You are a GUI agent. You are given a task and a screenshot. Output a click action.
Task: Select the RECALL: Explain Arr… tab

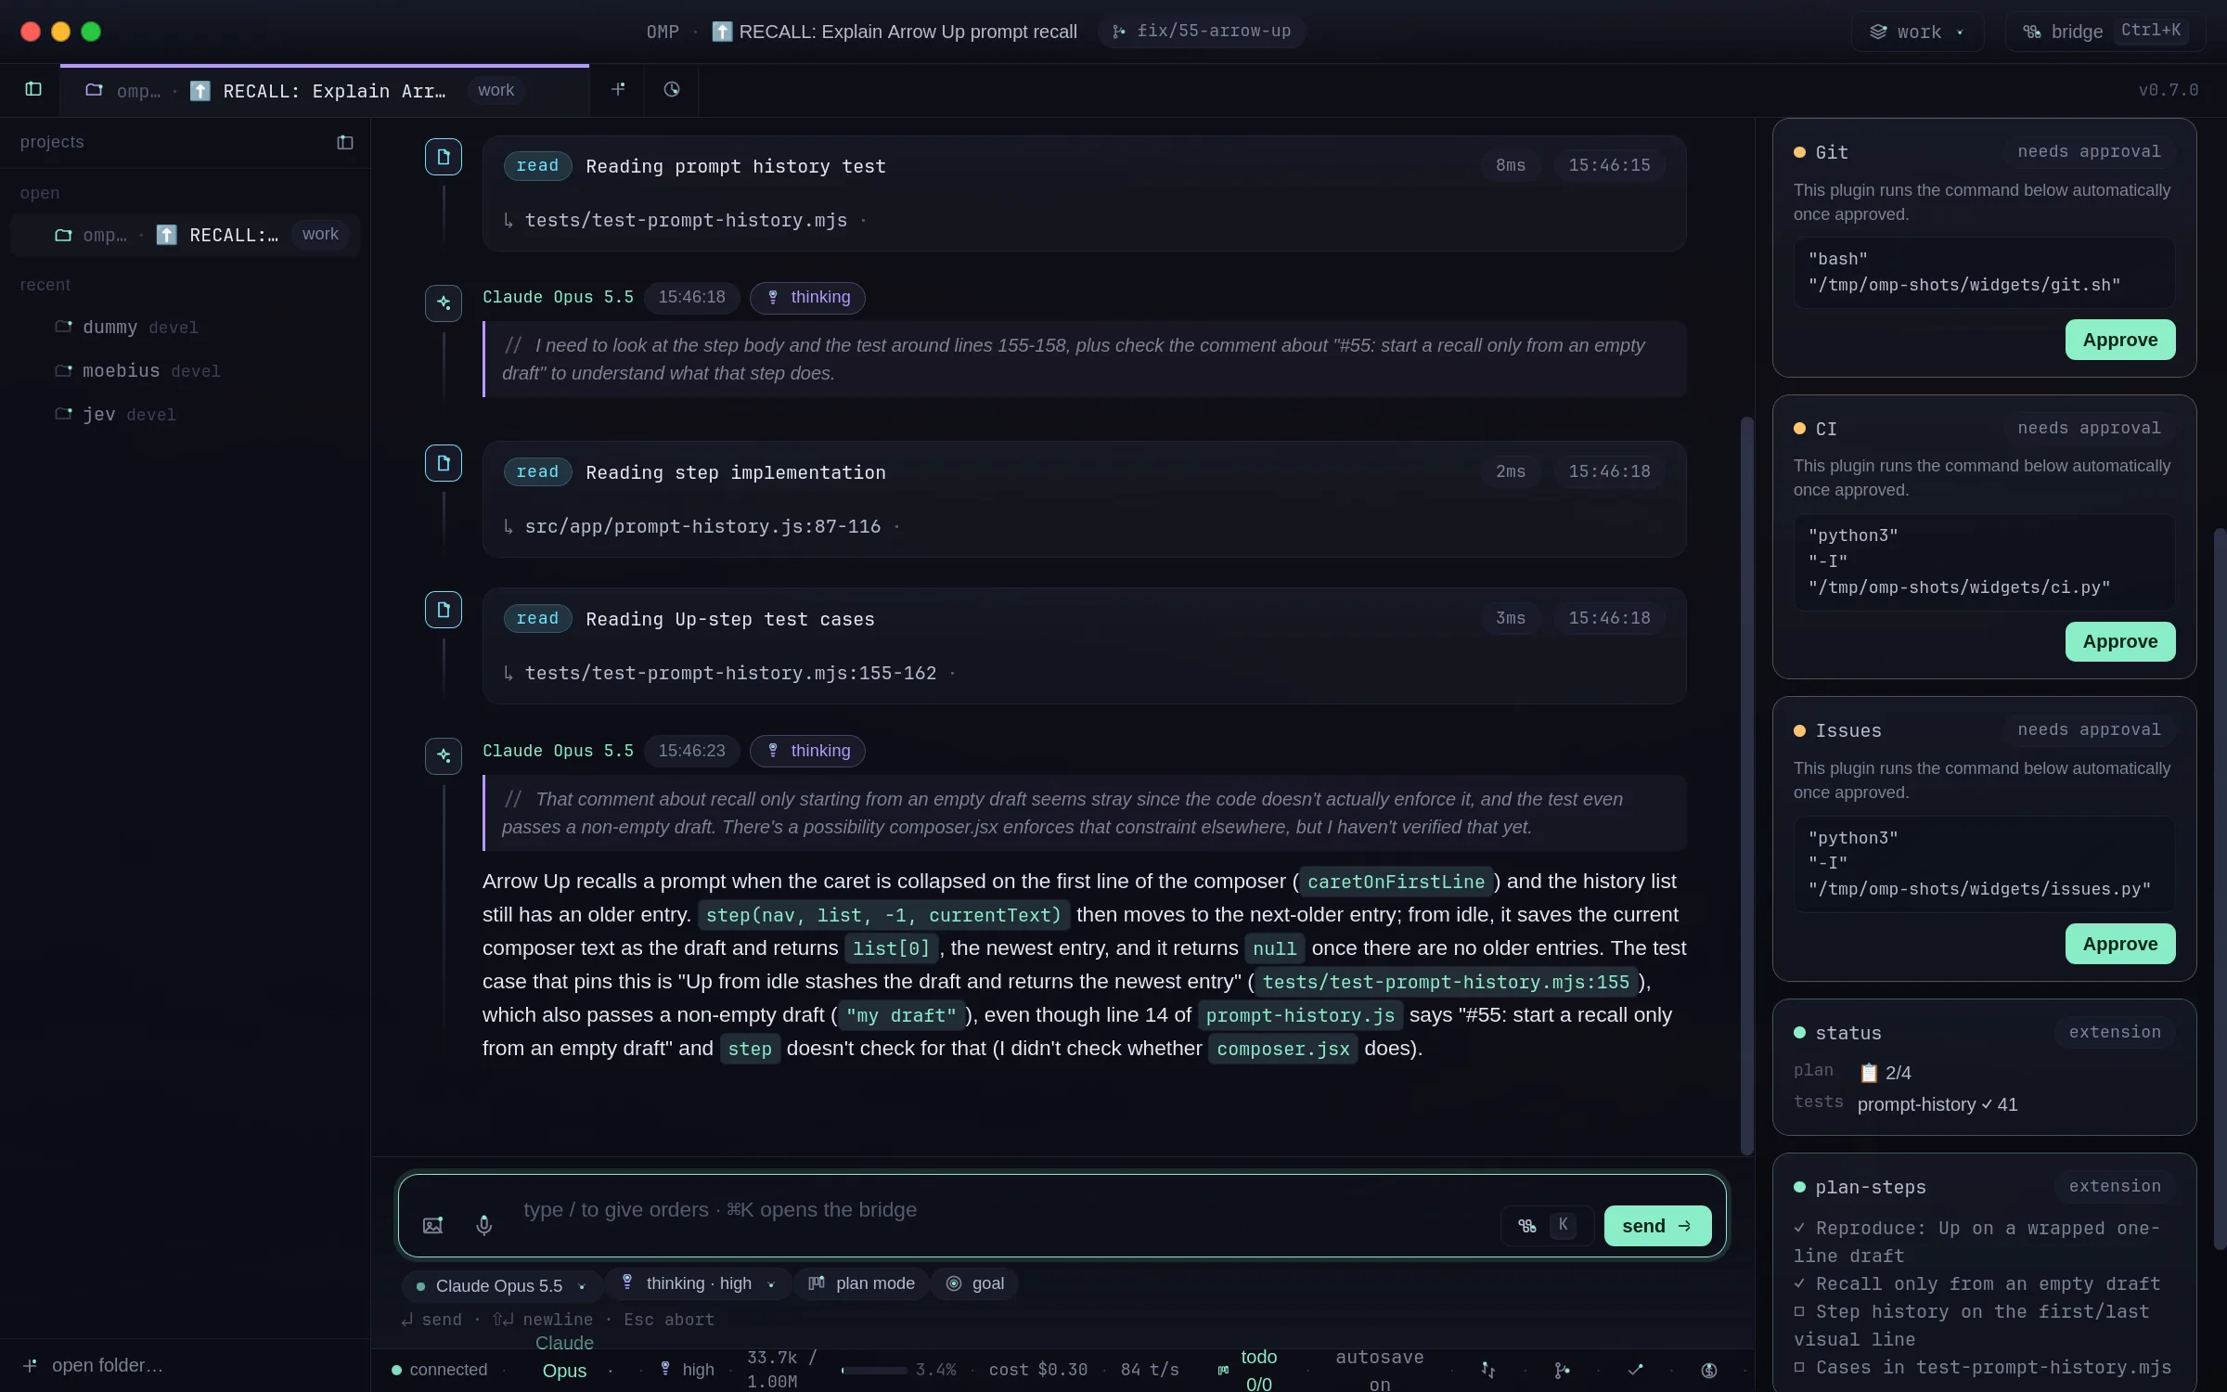point(325,90)
